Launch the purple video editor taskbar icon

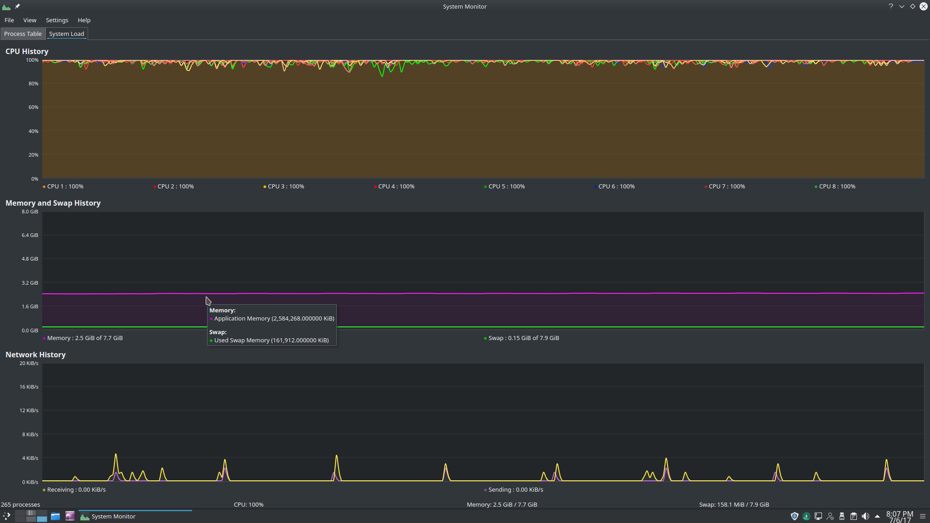point(70,516)
